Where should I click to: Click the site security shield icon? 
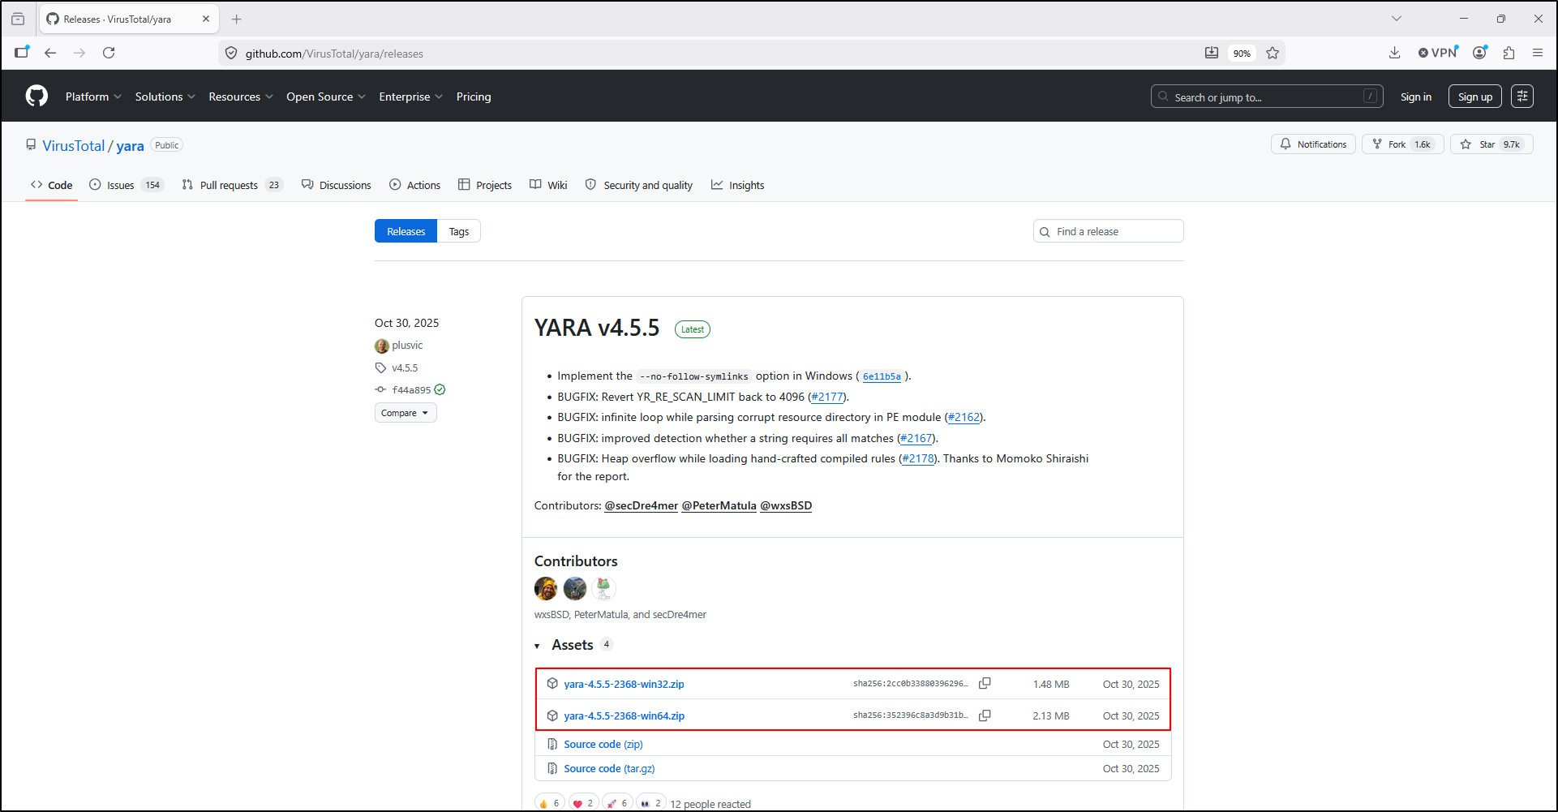231,53
